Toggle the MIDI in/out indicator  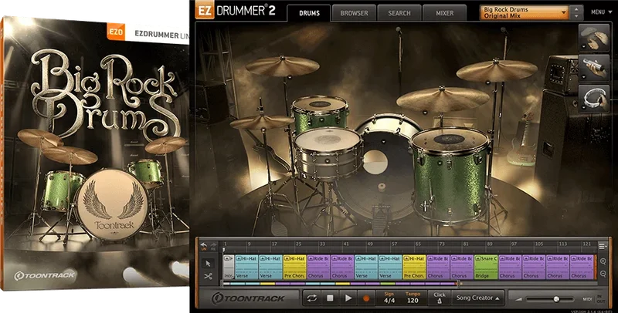[x=594, y=299]
